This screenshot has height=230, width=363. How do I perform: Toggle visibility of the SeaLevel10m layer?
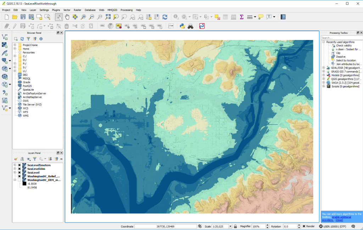click(19, 169)
